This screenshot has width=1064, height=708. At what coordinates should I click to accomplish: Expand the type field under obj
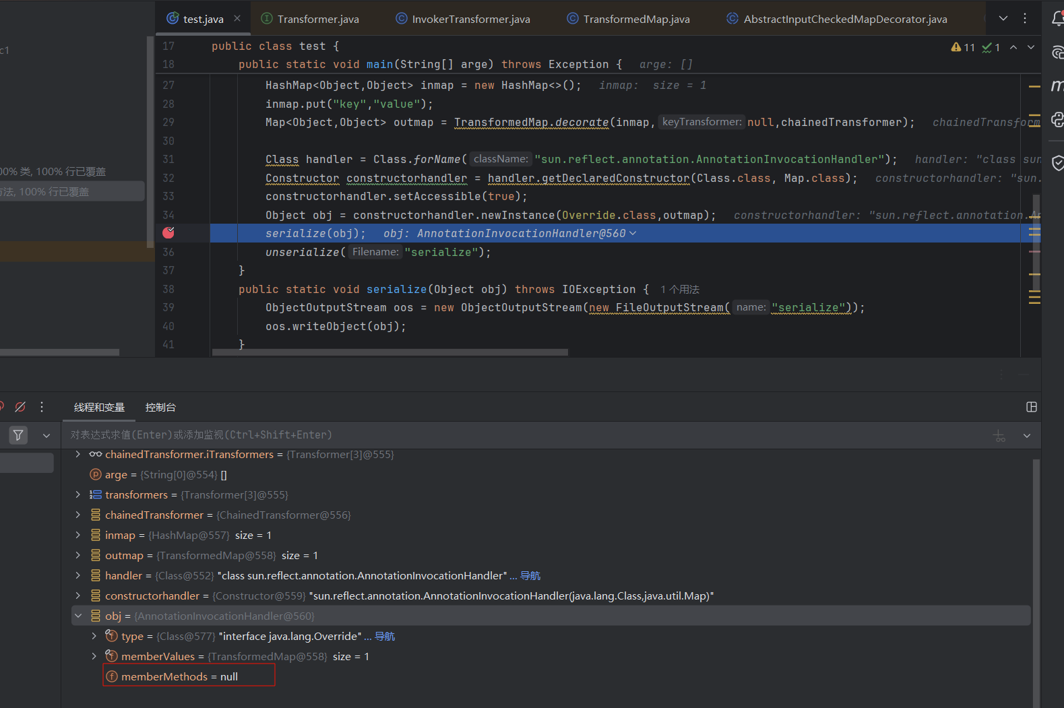pyautogui.click(x=94, y=636)
